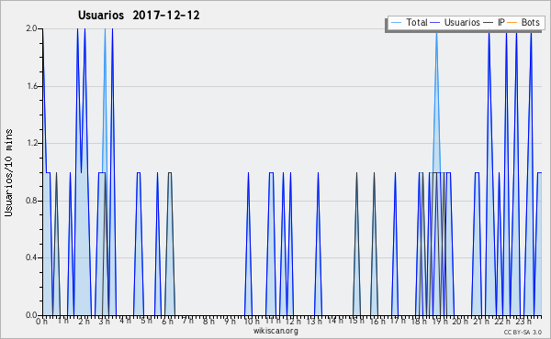Click the '1 h' x-axis label
The image size is (551, 339).
[x=62, y=321]
